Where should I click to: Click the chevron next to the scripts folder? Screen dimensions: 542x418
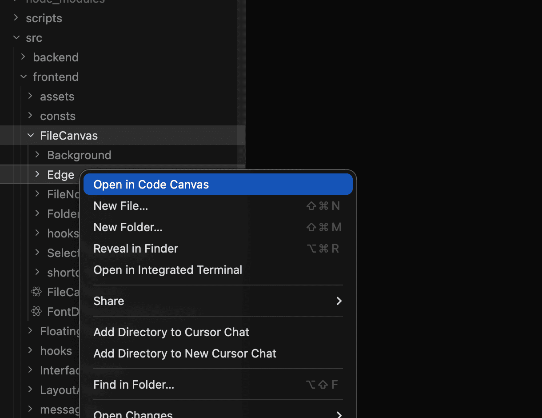(x=16, y=18)
